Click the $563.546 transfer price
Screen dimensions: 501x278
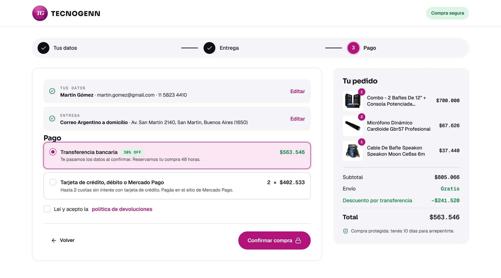coord(292,152)
